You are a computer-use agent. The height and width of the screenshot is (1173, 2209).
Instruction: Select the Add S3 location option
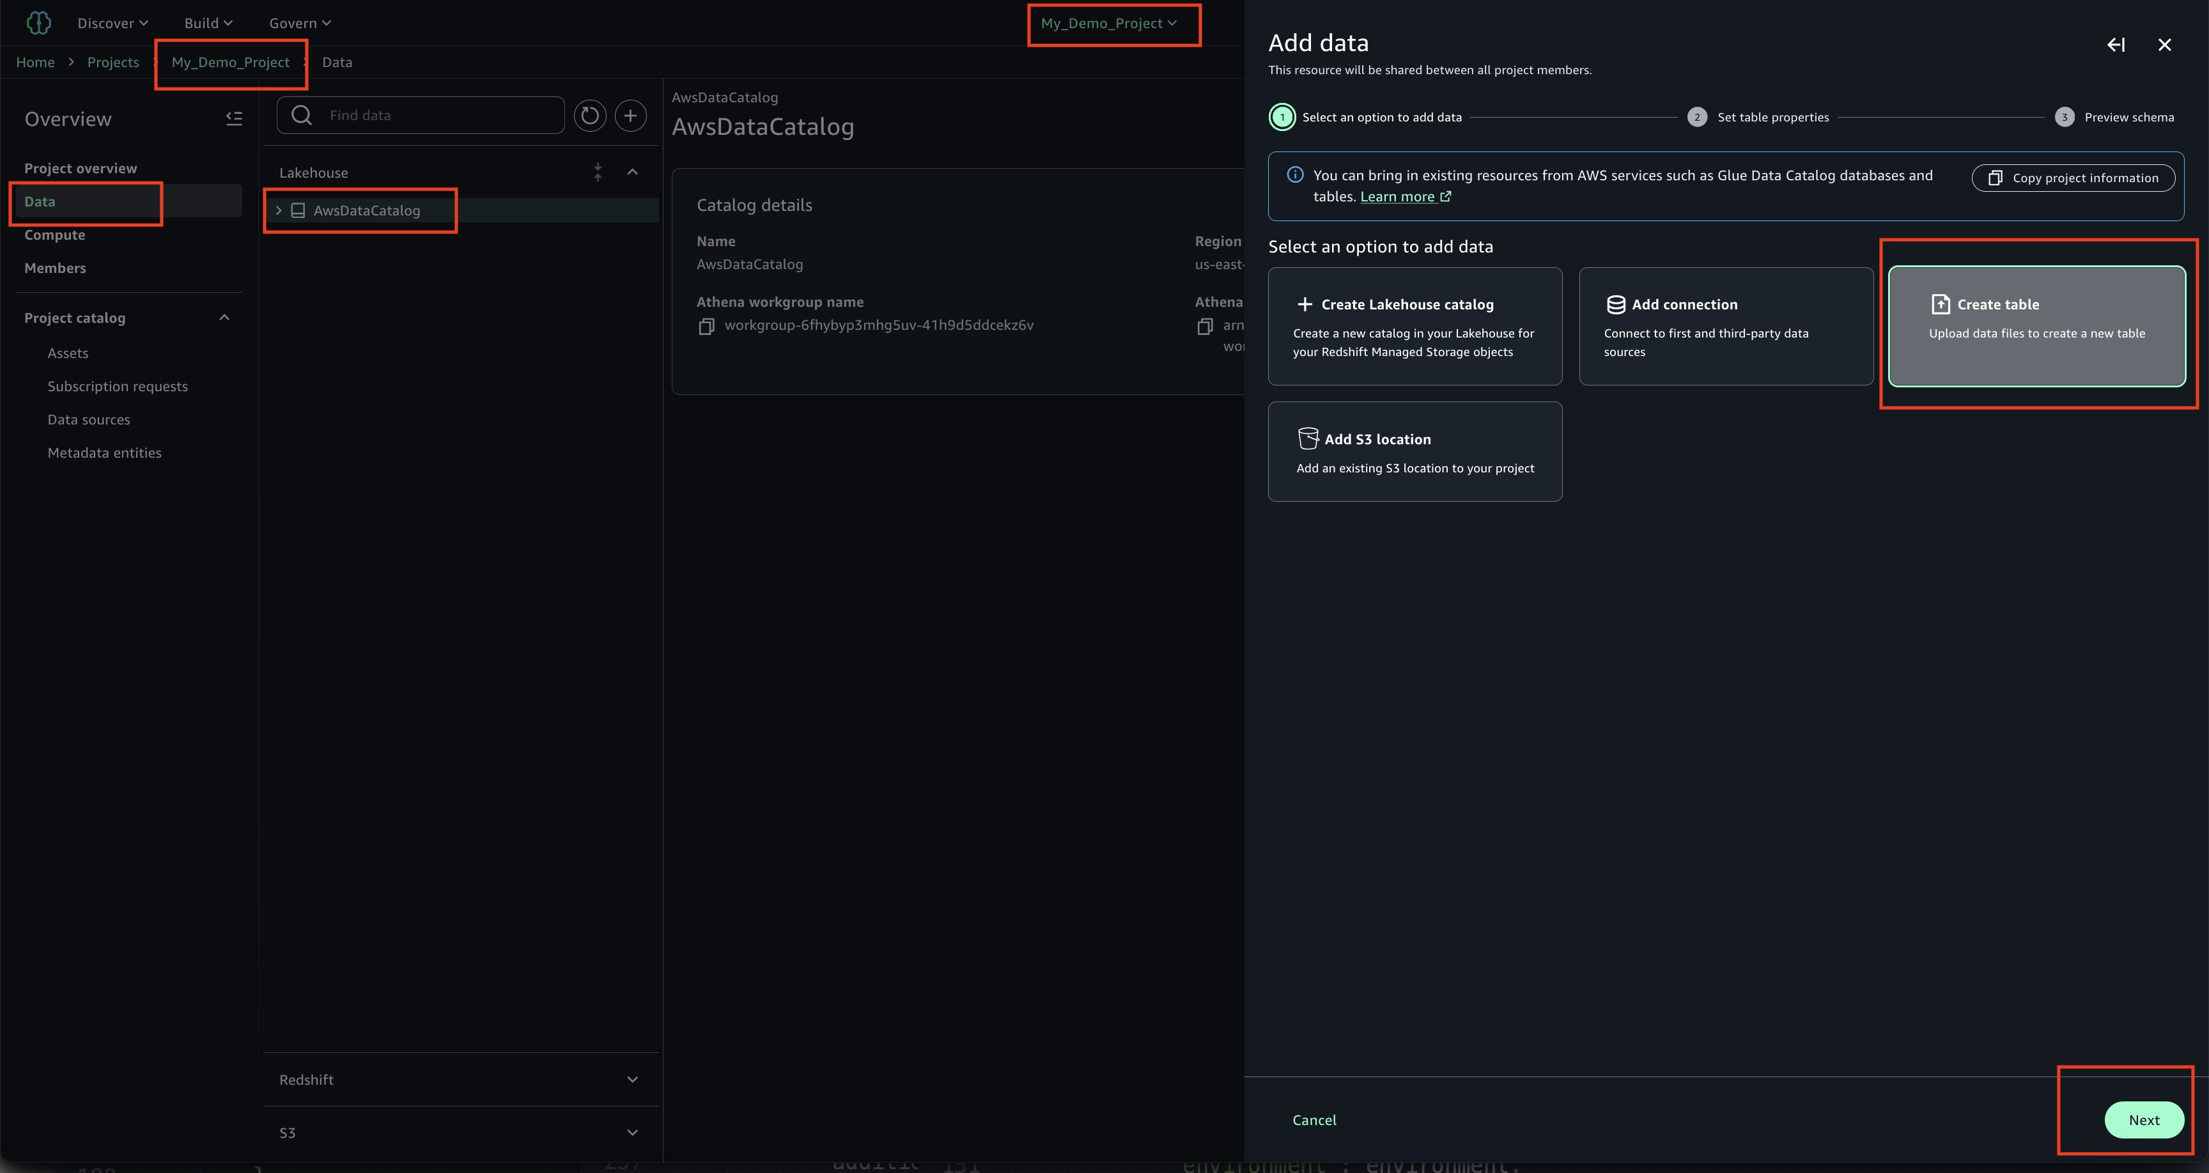(x=1415, y=452)
